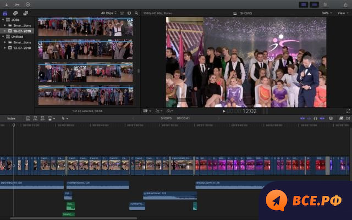Click the timeline Index button

click(x=11, y=118)
